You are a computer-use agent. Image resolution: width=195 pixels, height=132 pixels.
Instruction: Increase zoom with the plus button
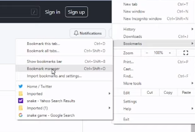click(170, 53)
